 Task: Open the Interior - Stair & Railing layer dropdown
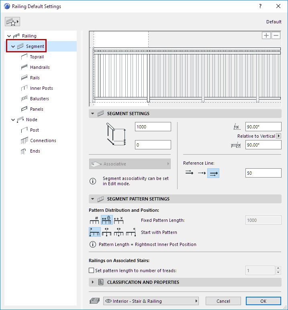tap(151, 301)
